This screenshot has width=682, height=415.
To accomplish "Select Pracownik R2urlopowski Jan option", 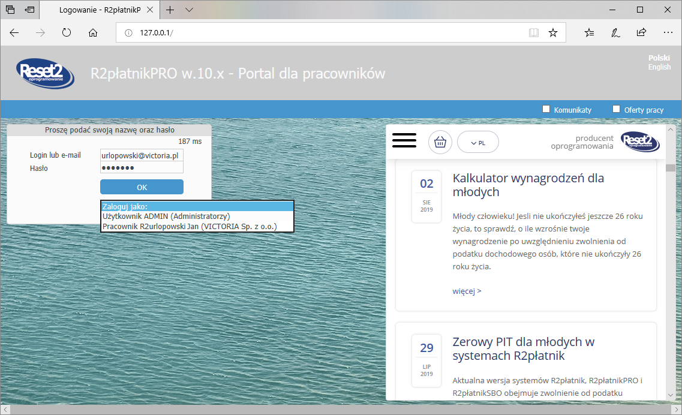I will 197,227.
